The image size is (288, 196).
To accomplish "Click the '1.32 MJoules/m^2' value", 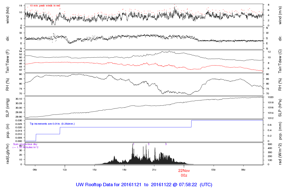I will [28, 147].
